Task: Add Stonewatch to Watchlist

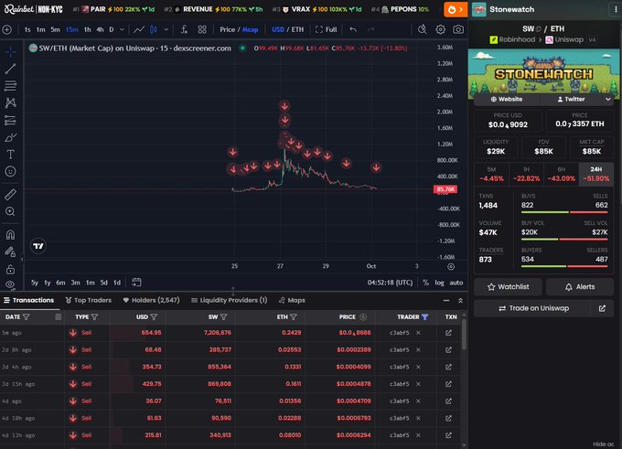Action: 508,287
